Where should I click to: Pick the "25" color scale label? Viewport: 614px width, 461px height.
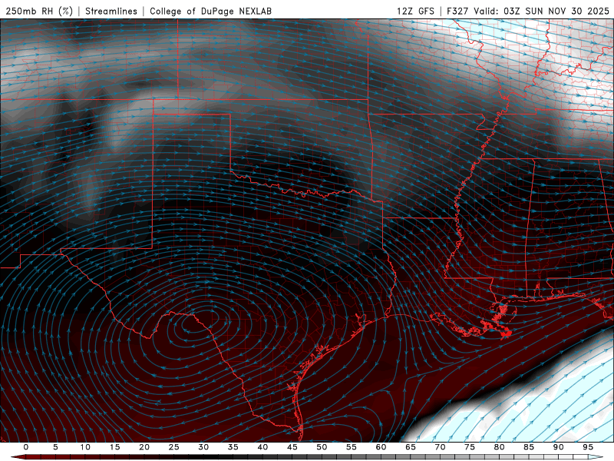point(174,447)
